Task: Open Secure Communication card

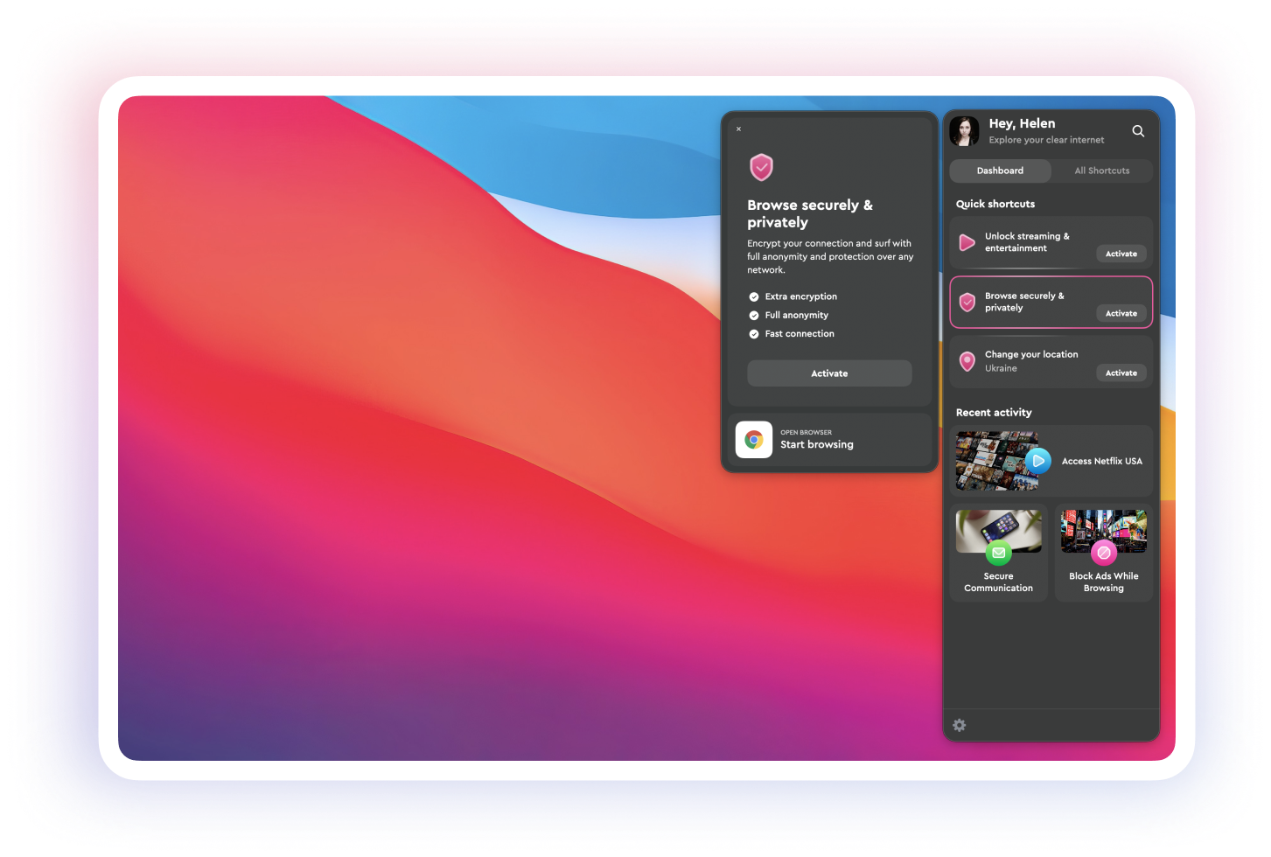Action: (999, 552)
